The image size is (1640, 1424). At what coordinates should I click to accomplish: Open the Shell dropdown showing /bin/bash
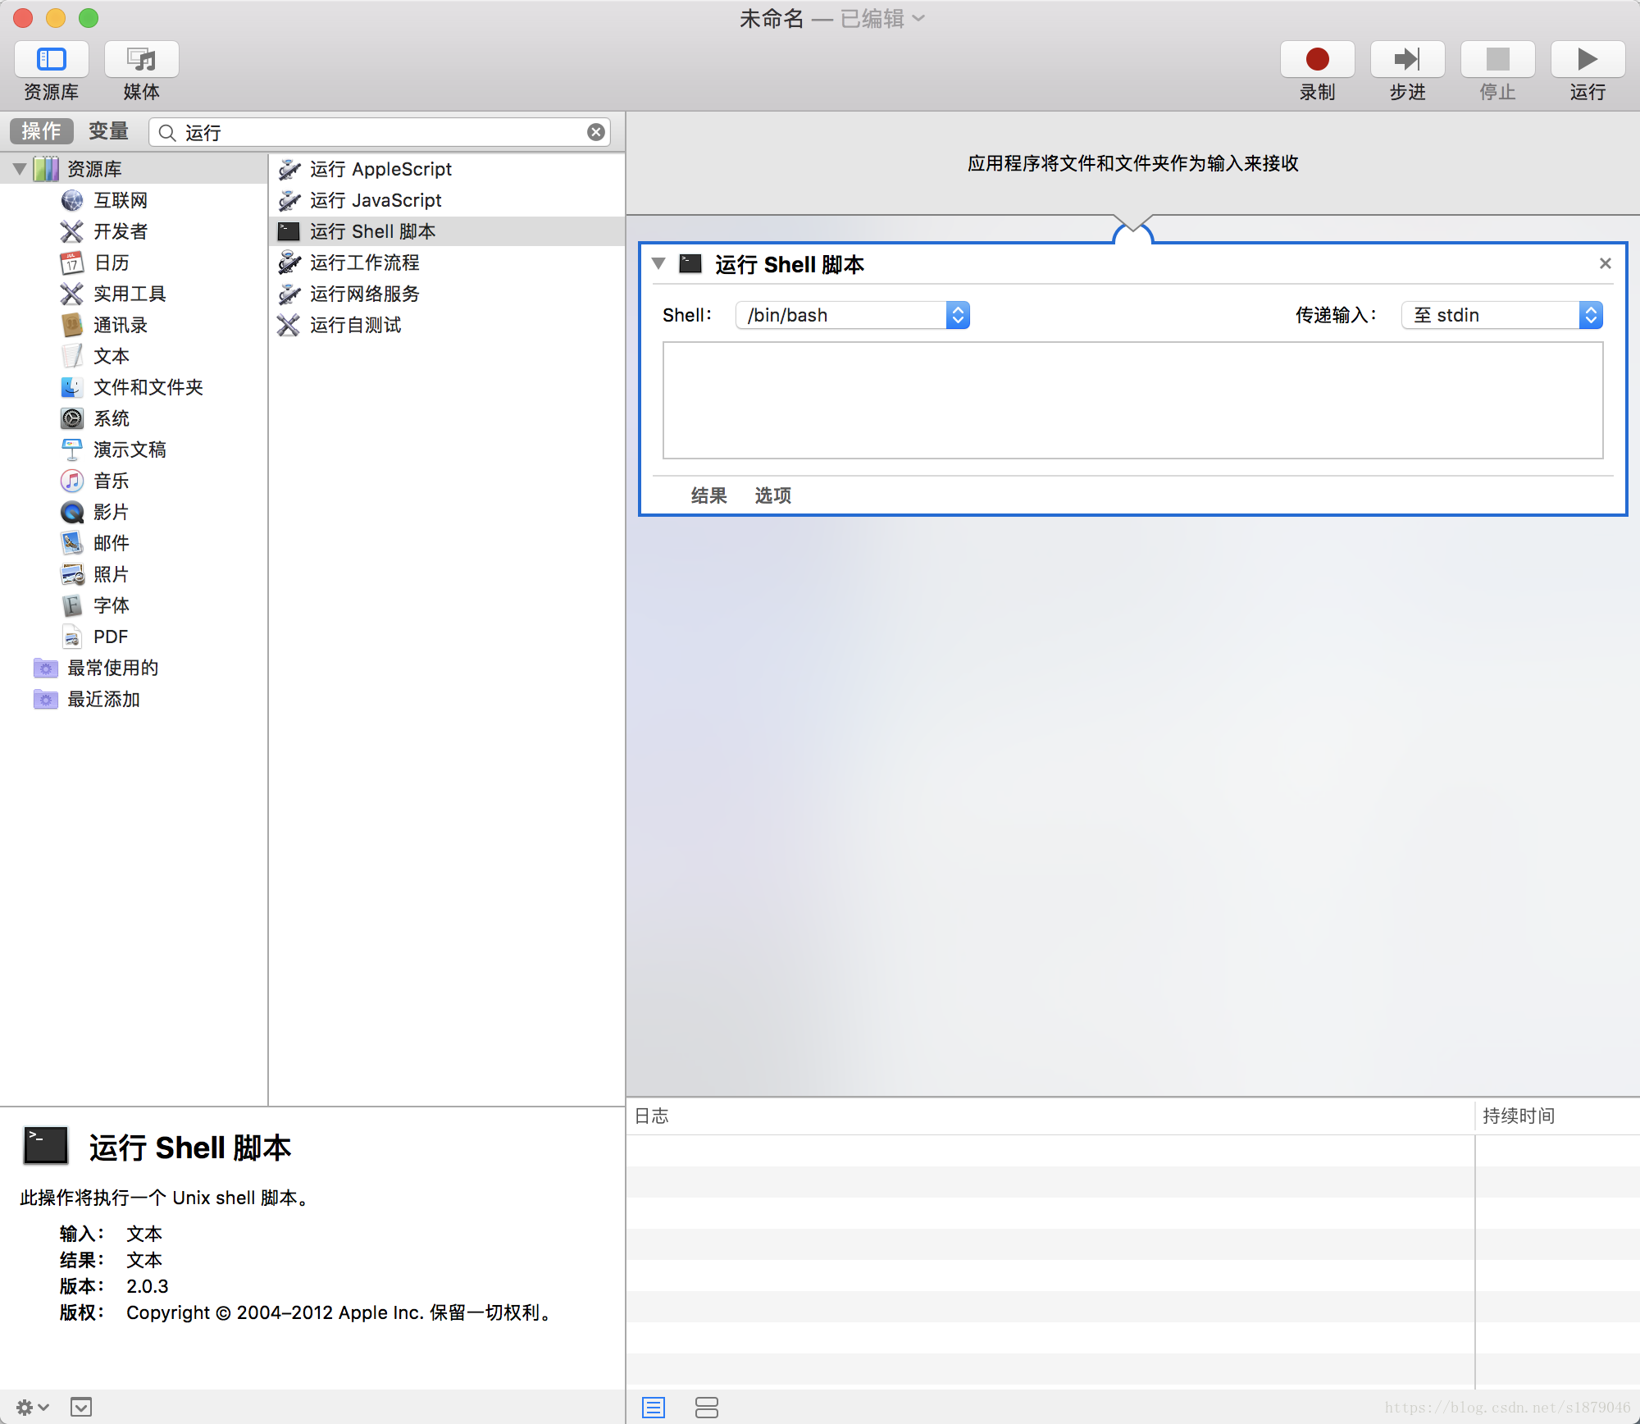[x=853, y=315]
